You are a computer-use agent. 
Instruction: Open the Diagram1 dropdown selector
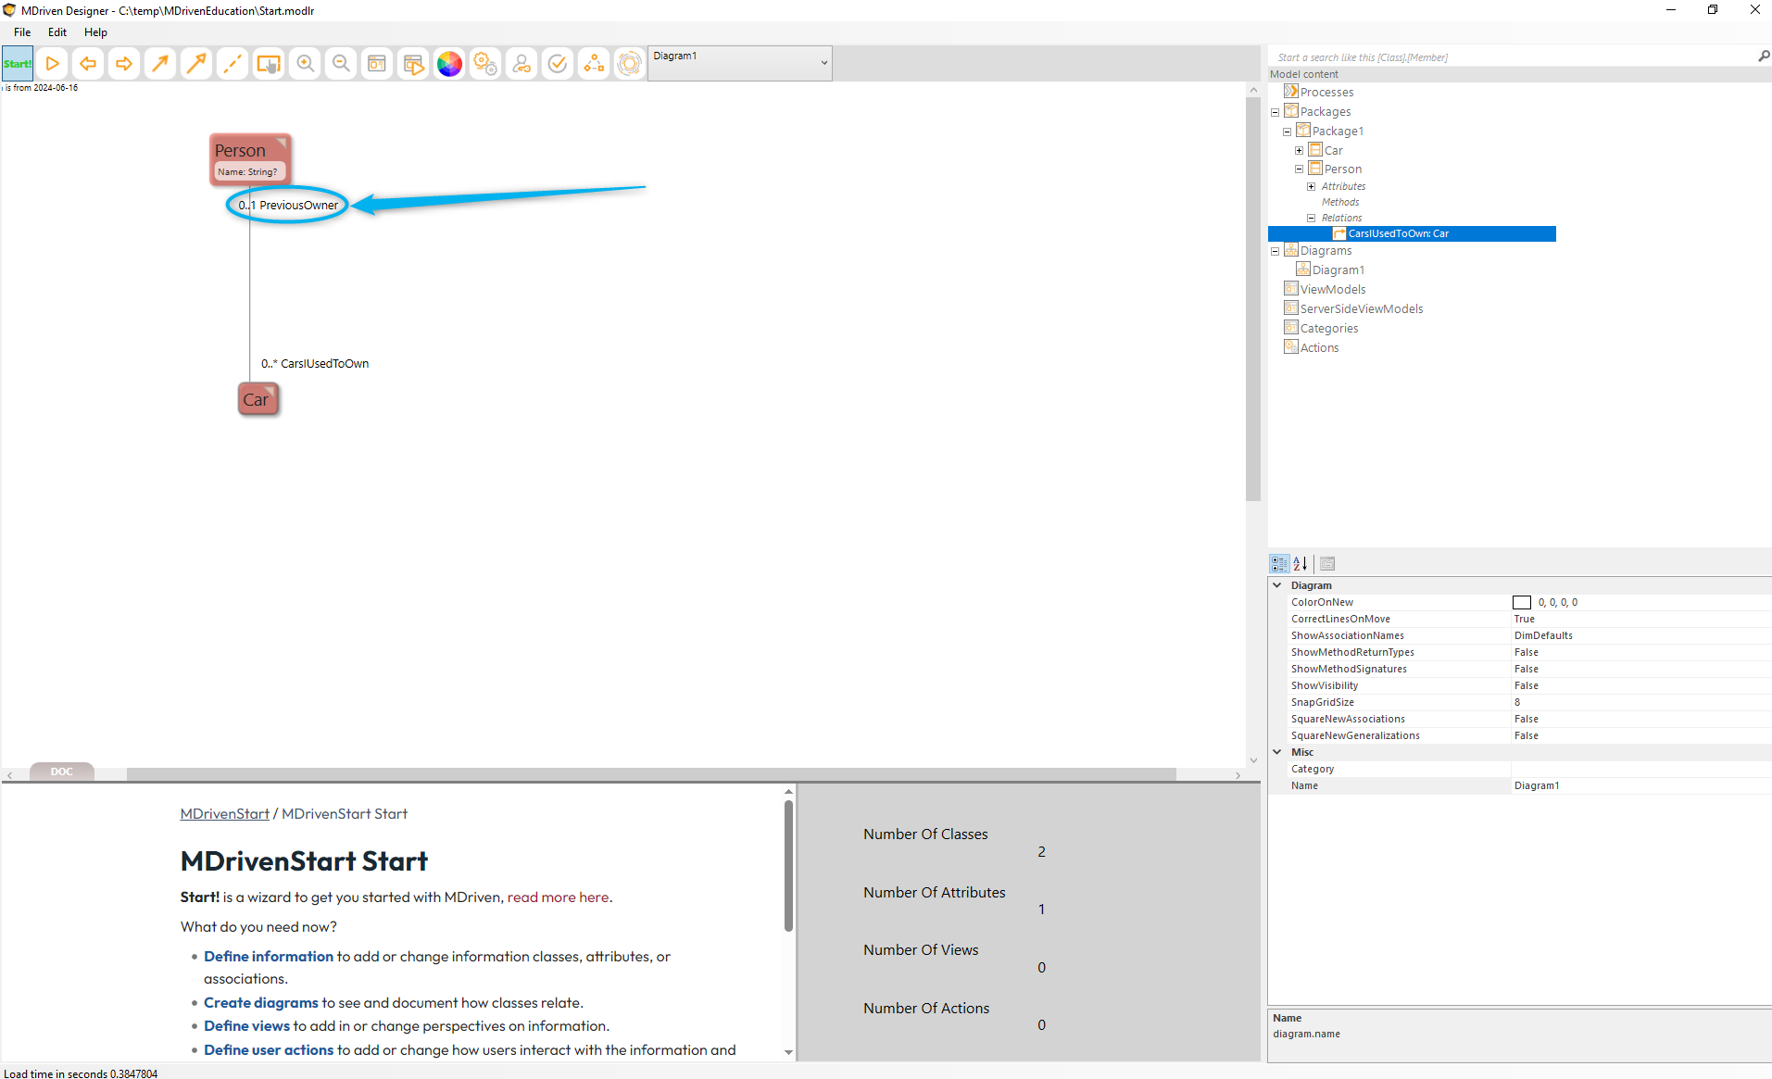823,63
